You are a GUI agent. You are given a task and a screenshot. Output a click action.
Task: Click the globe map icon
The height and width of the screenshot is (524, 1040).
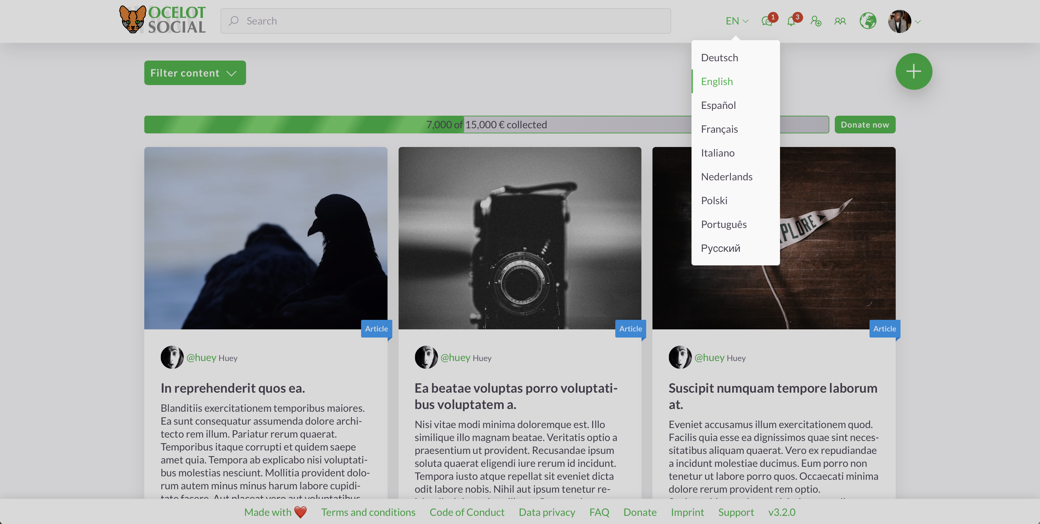(x=867, y=21)
